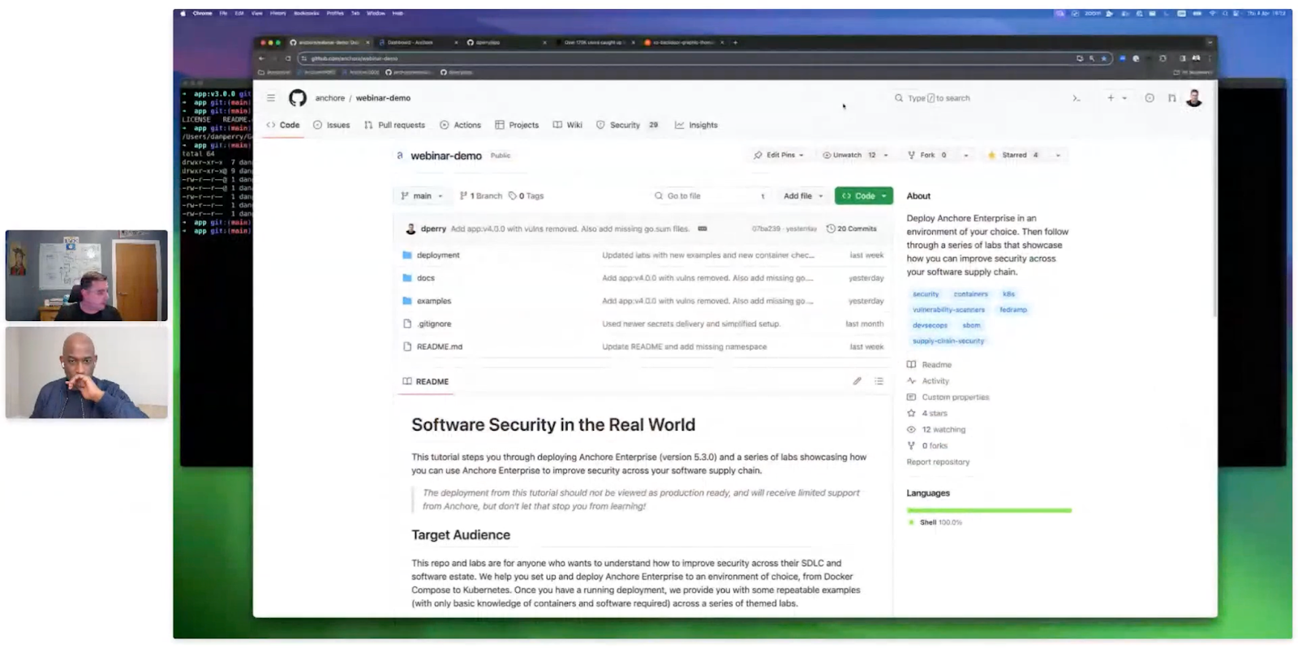Click the Activity pulse icon in About
The height and width of the screenshot is (648, 1298).
pyautogui.click(x=911, y=381)
